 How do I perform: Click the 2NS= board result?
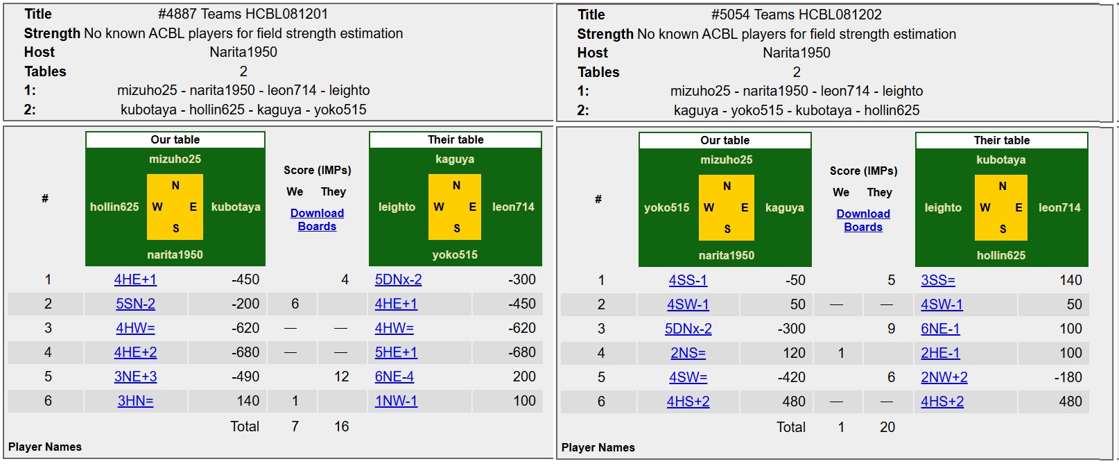click(x=688, y=353)
